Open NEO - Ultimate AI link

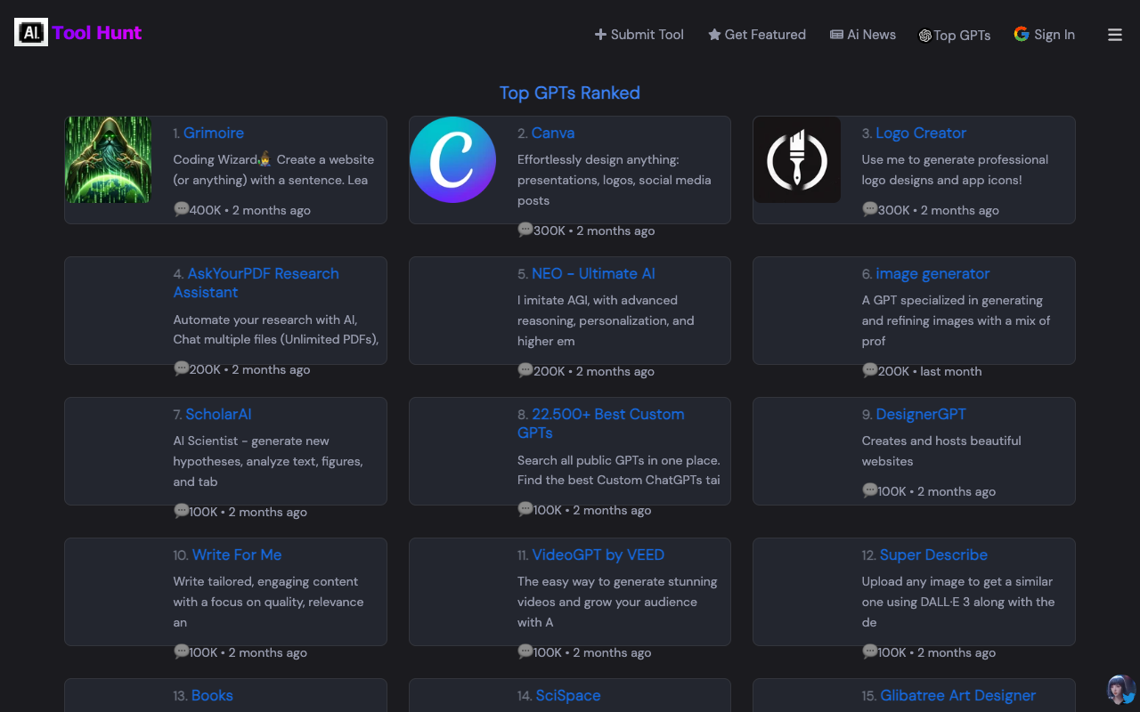[593, 273]
